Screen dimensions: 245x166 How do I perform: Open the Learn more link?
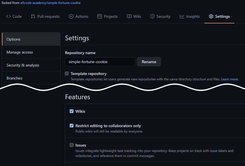pos(229,79)
